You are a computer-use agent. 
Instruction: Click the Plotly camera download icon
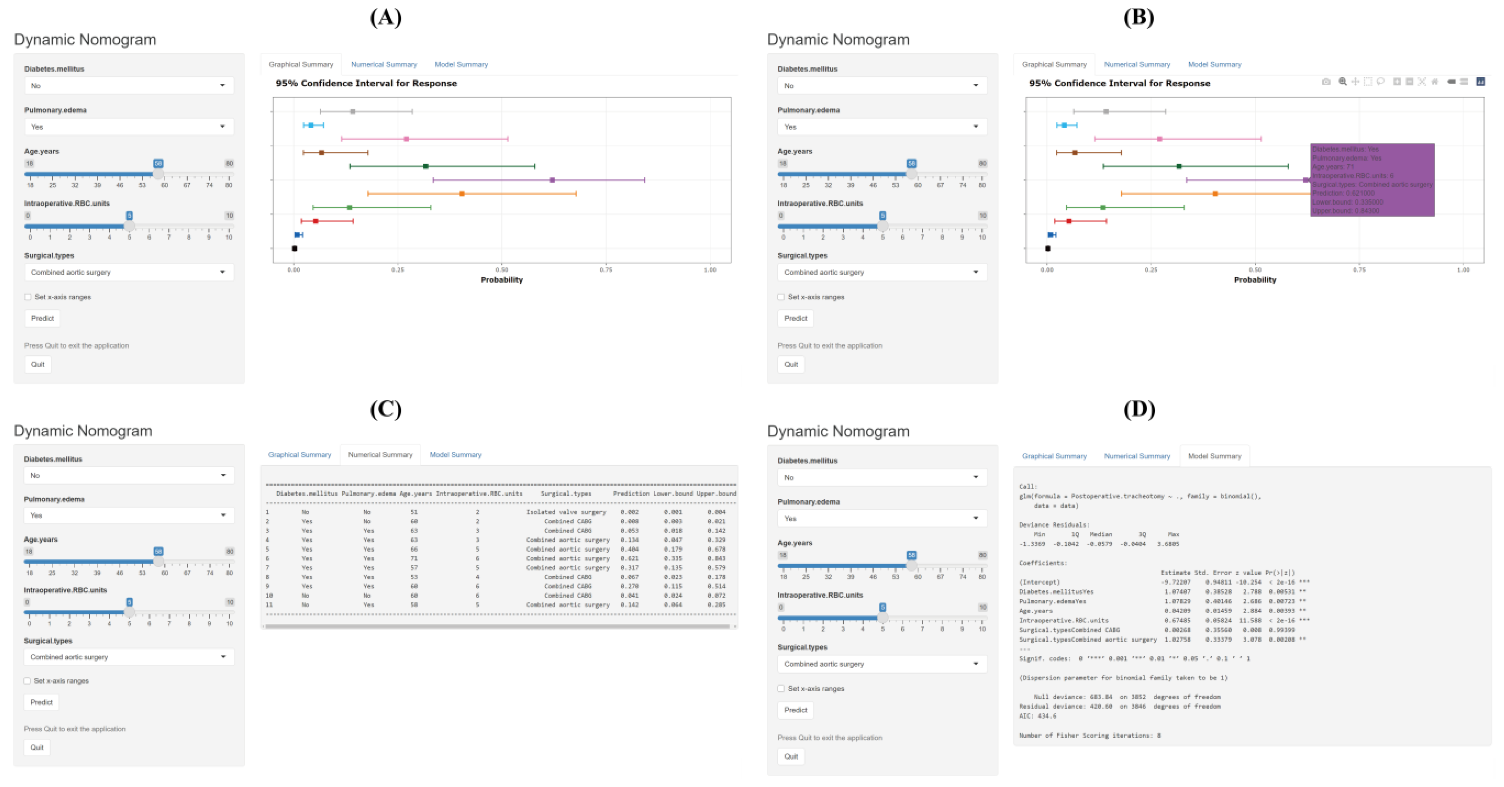pos(1326,82)
